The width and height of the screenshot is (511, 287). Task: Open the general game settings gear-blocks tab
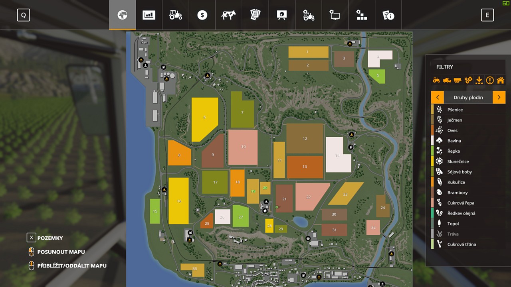[x=361, y=15]
